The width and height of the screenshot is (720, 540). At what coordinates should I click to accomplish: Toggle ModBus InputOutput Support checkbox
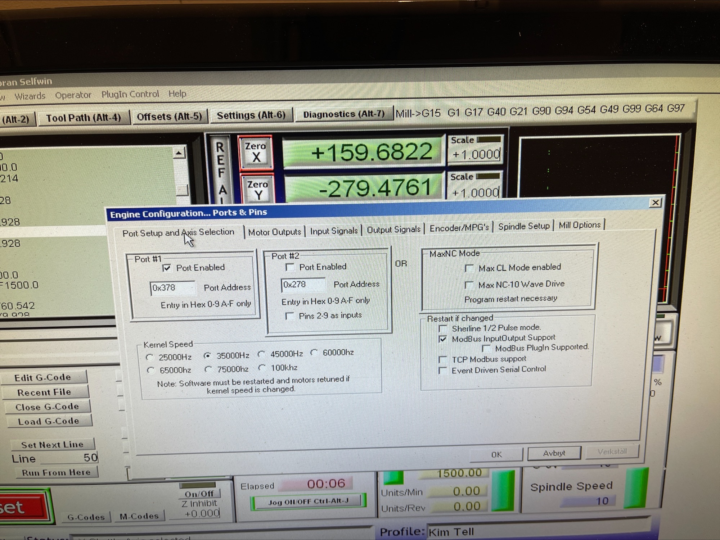pos(443,339)
